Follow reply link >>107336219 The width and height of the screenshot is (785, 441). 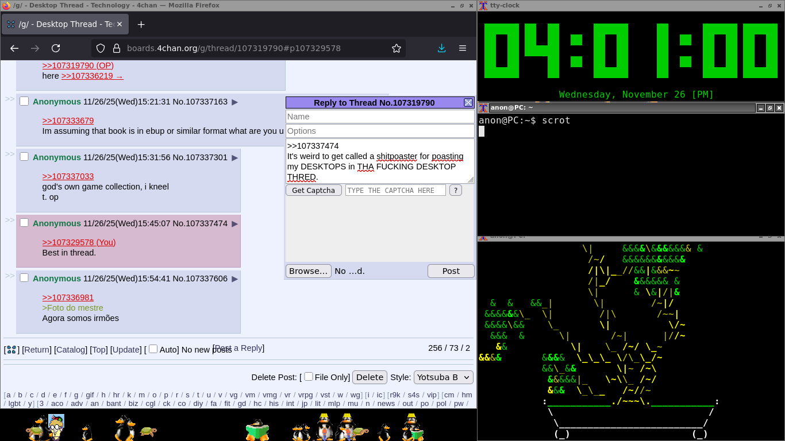tap(93, 76)
